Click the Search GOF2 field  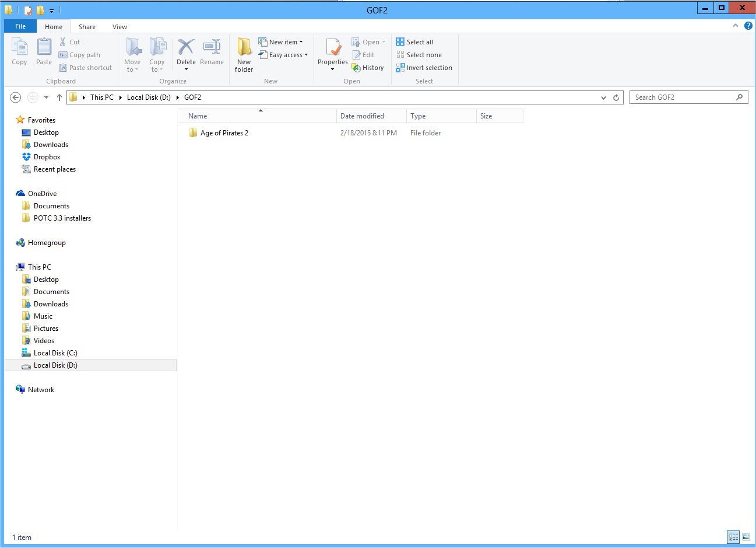pyautogui.click(x=682, y=97)
